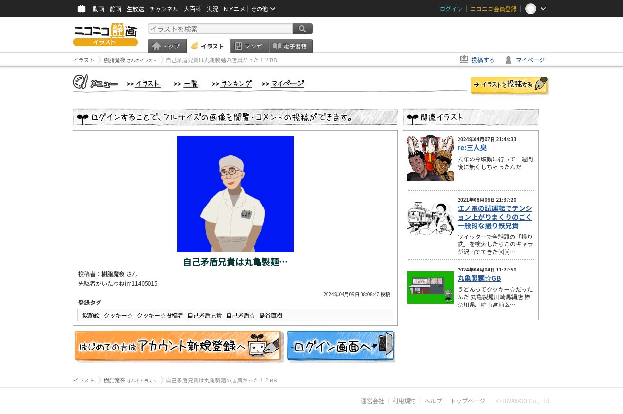Click timestamp 2024年04月07日 21:44:33

487,139
